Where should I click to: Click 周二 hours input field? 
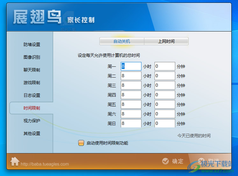[131, 76]
